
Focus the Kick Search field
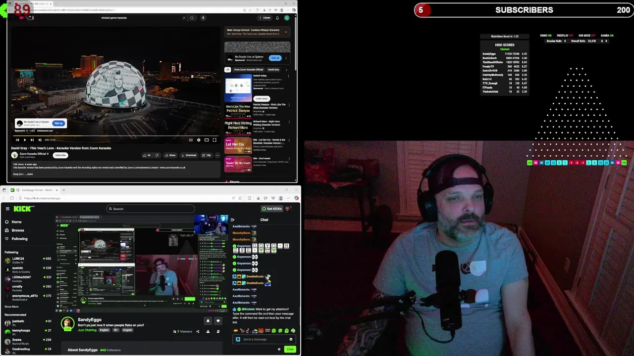[x=151, y=209]
